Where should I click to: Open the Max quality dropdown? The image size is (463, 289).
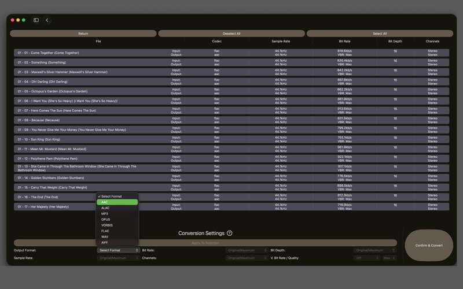[389, 258]
